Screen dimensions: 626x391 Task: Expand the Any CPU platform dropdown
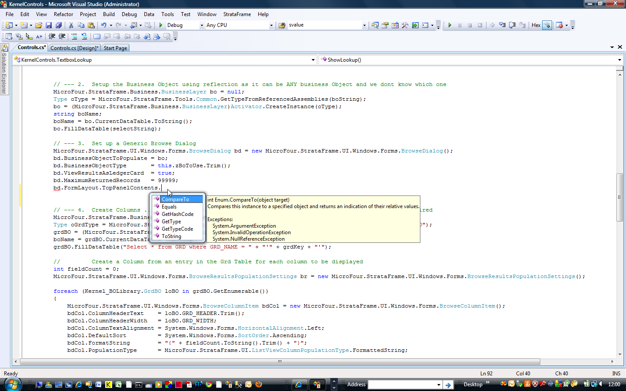pyautogui.click(x=271, y=25)
